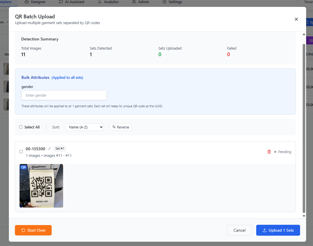Click the Analytics bar-chart icon
The height and width of the screenshot is (246, 313).
(x=100, y=2)
